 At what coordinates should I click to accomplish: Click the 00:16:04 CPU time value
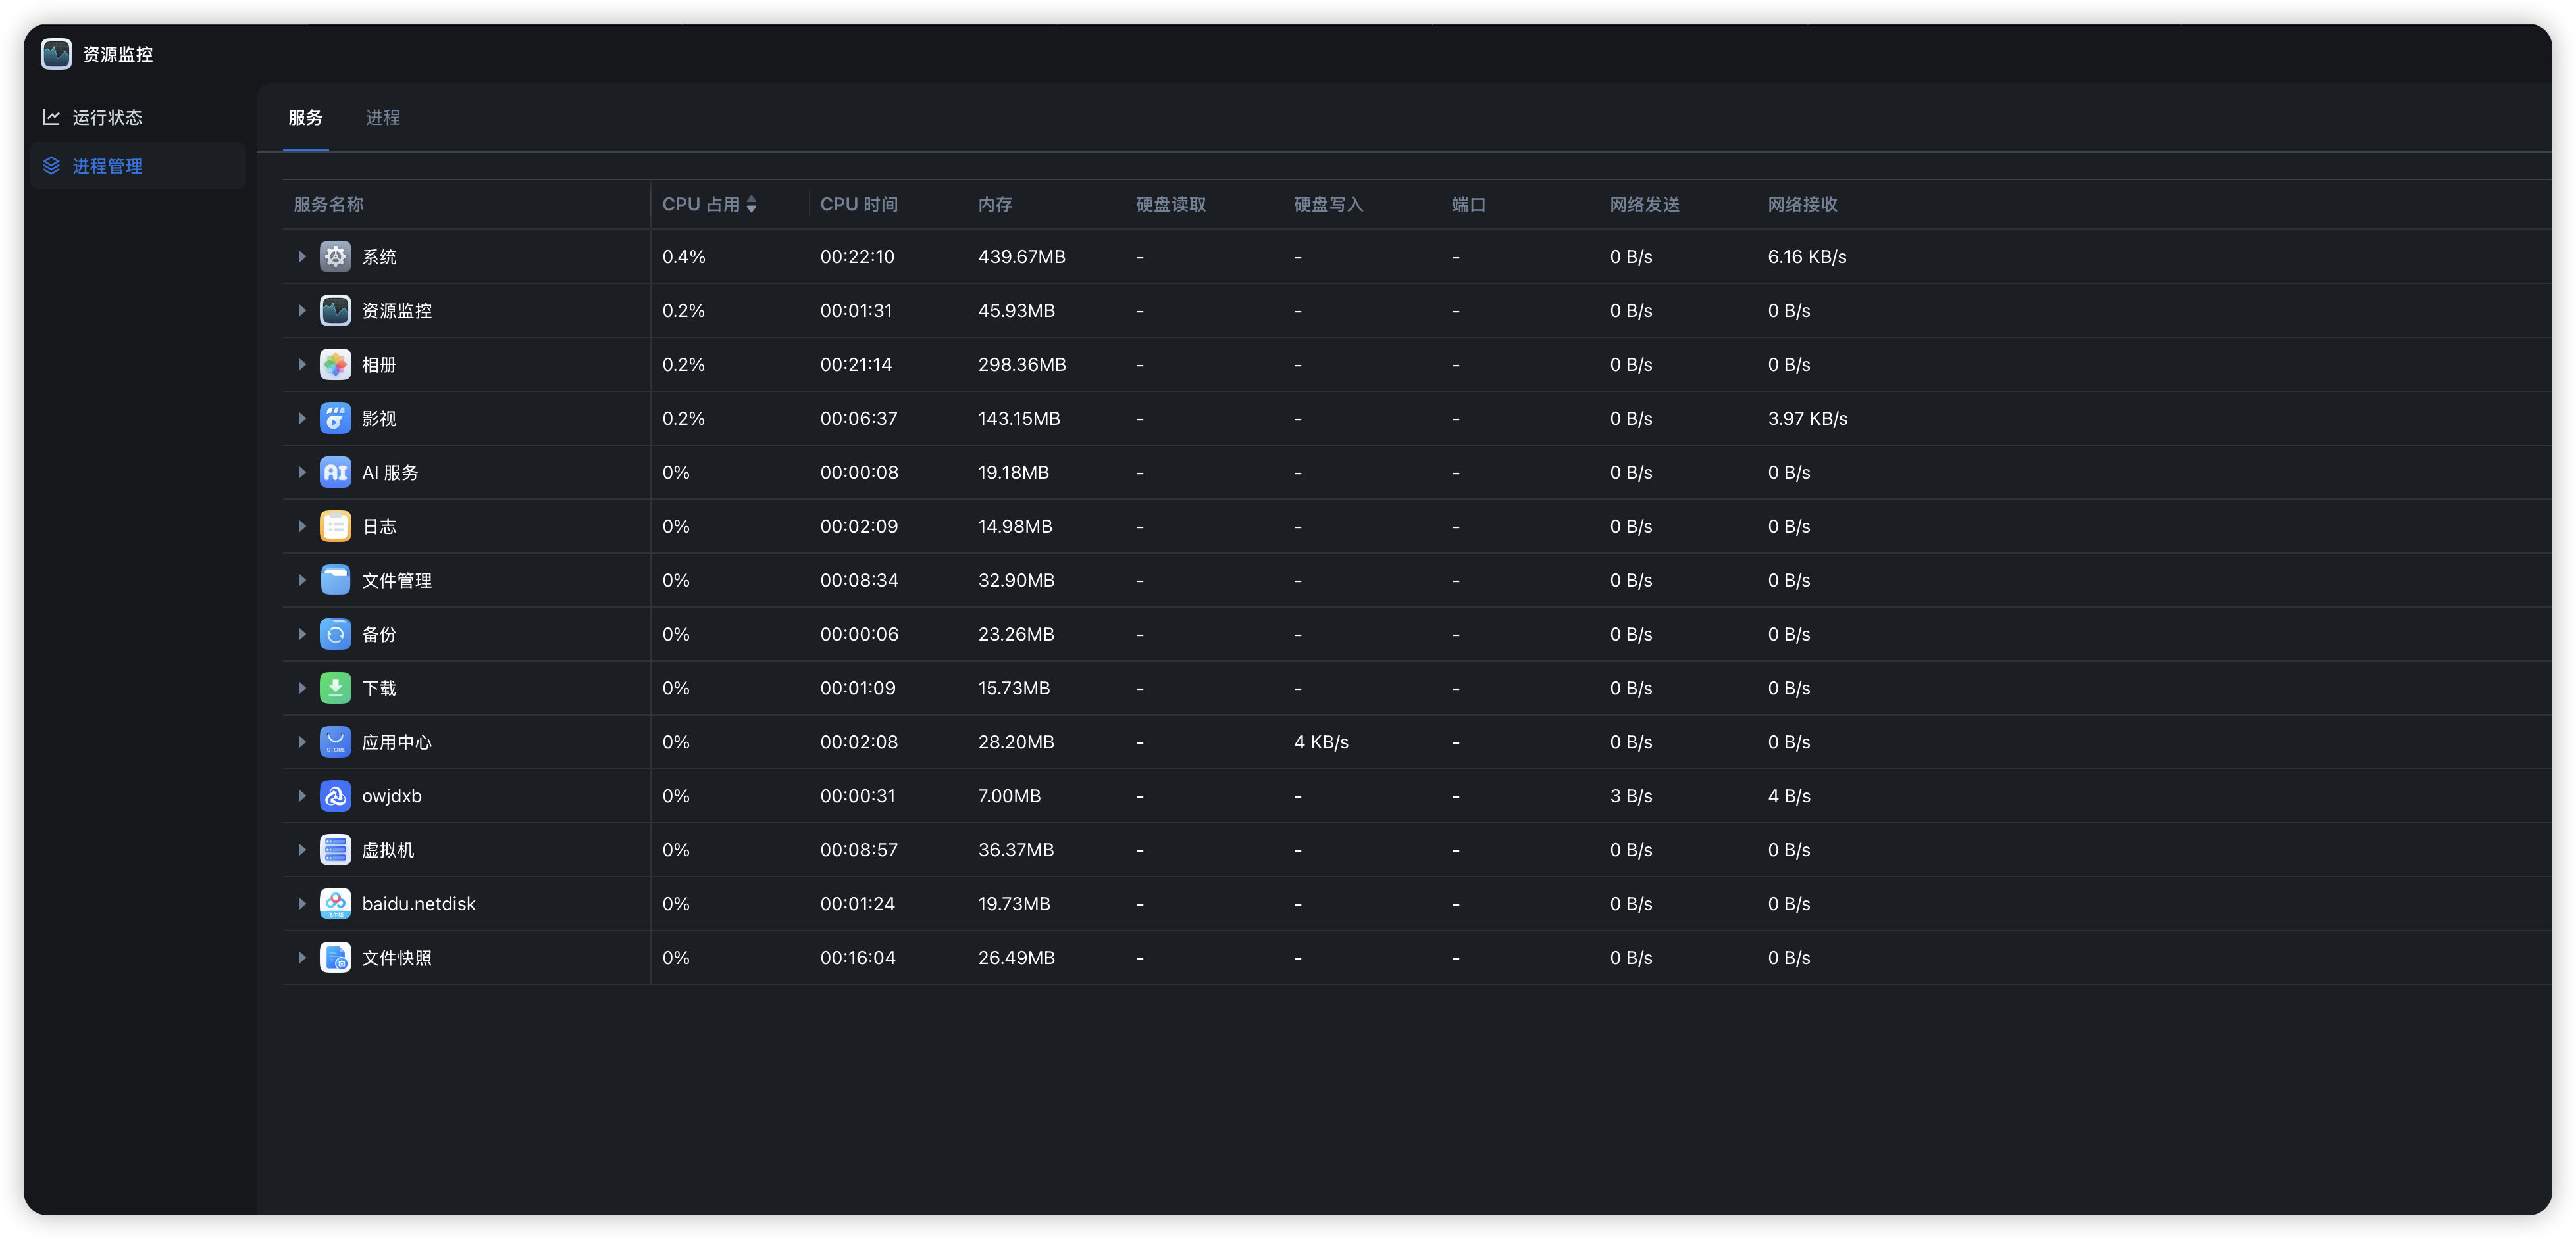tap(858, 958)
